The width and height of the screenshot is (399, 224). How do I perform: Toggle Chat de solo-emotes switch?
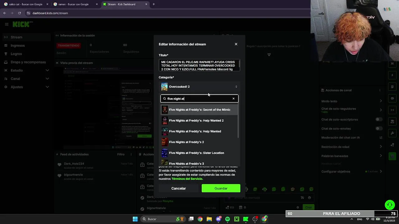pos(379,128)
